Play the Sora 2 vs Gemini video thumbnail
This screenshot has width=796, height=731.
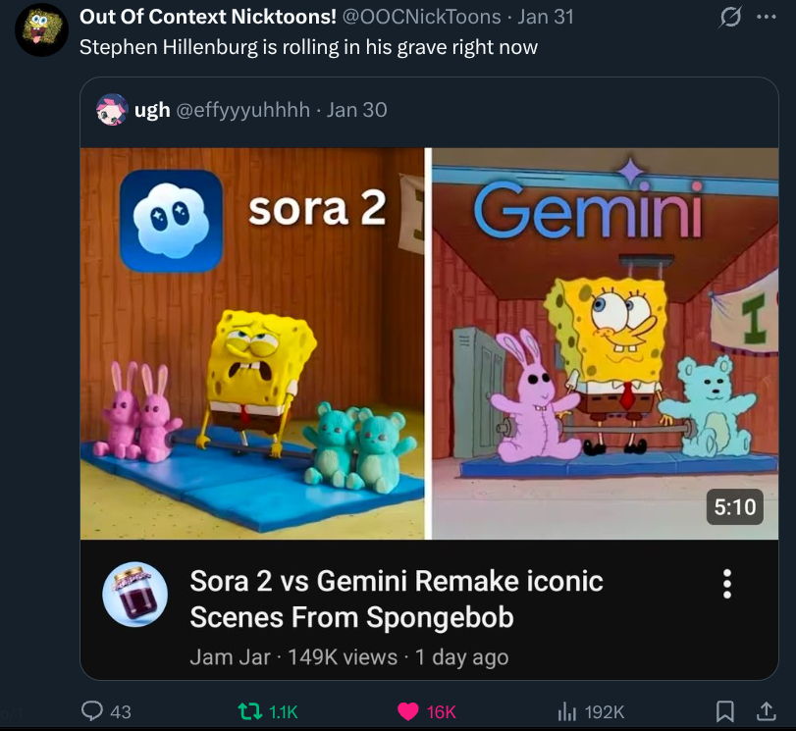(x=429, y=343)
